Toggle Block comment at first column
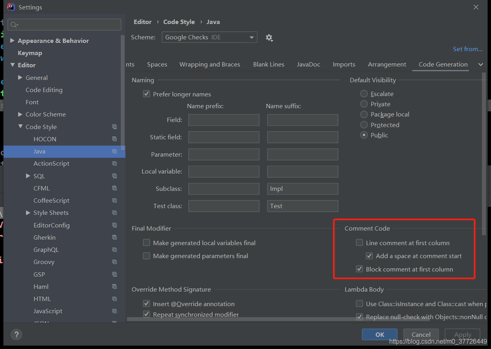This screenshot has width=491, height=349. 359,269
